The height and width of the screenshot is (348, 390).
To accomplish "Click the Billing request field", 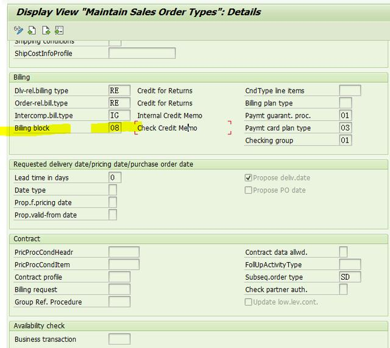I will (x=119, y=289).
